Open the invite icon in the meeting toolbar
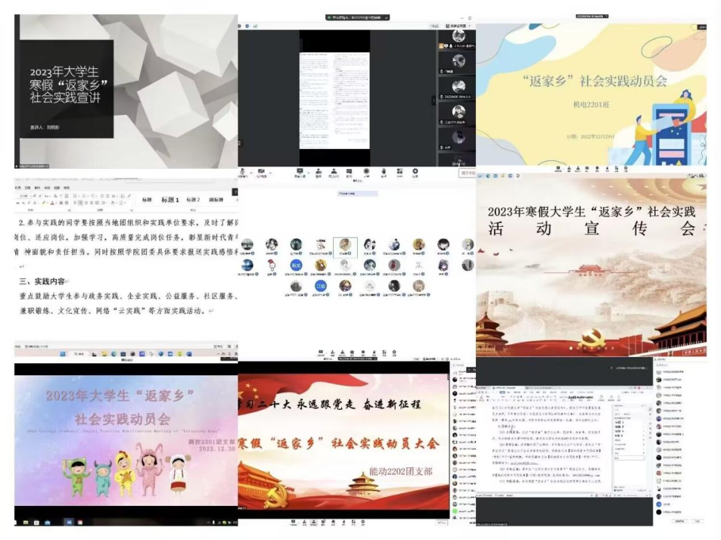The image size is (721, 540). click(x=318, y=172)
